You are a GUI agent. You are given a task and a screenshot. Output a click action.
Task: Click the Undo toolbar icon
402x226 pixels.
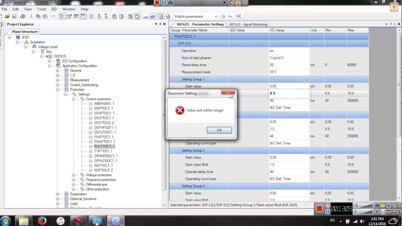tap(54, 16)
